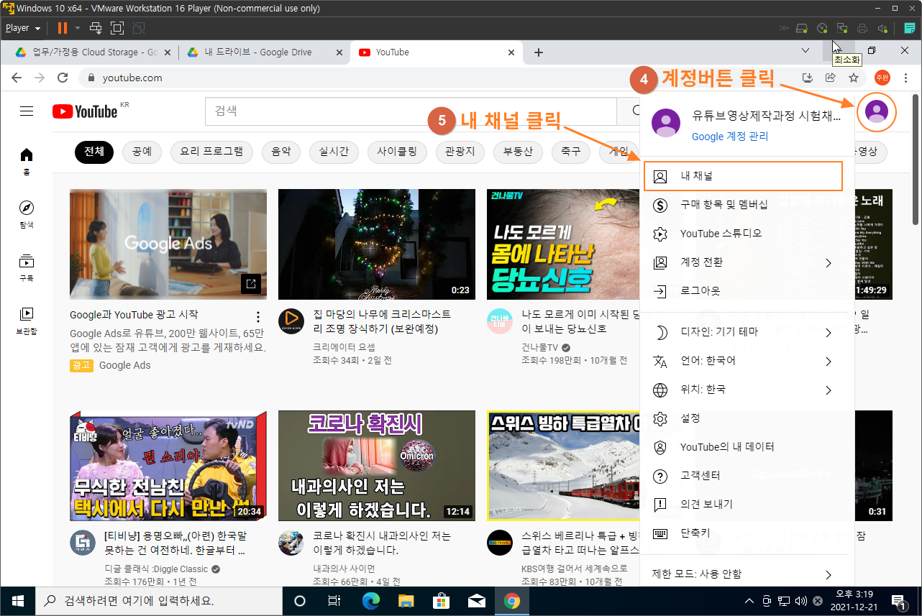Open 단축키 keyboard shortcuts item
This screenshot has width=922, height=616.
[746, 533]
